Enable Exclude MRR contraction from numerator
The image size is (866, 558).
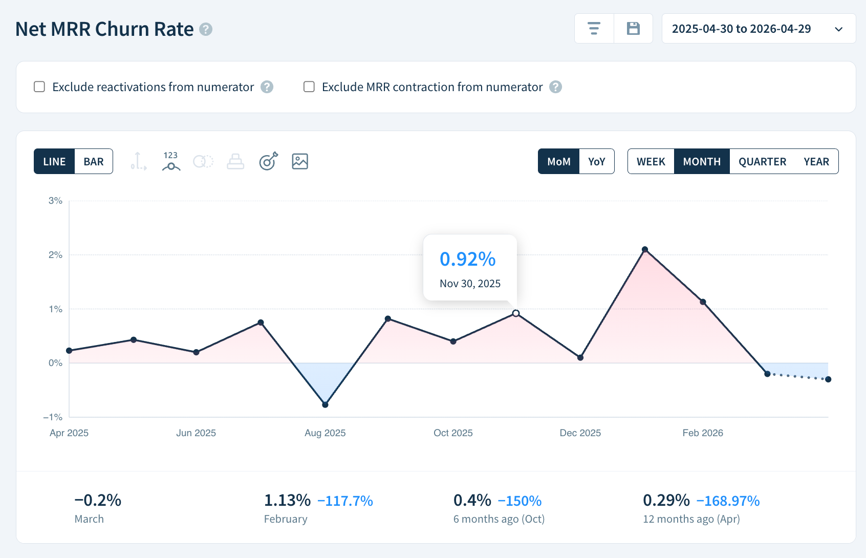309,87
